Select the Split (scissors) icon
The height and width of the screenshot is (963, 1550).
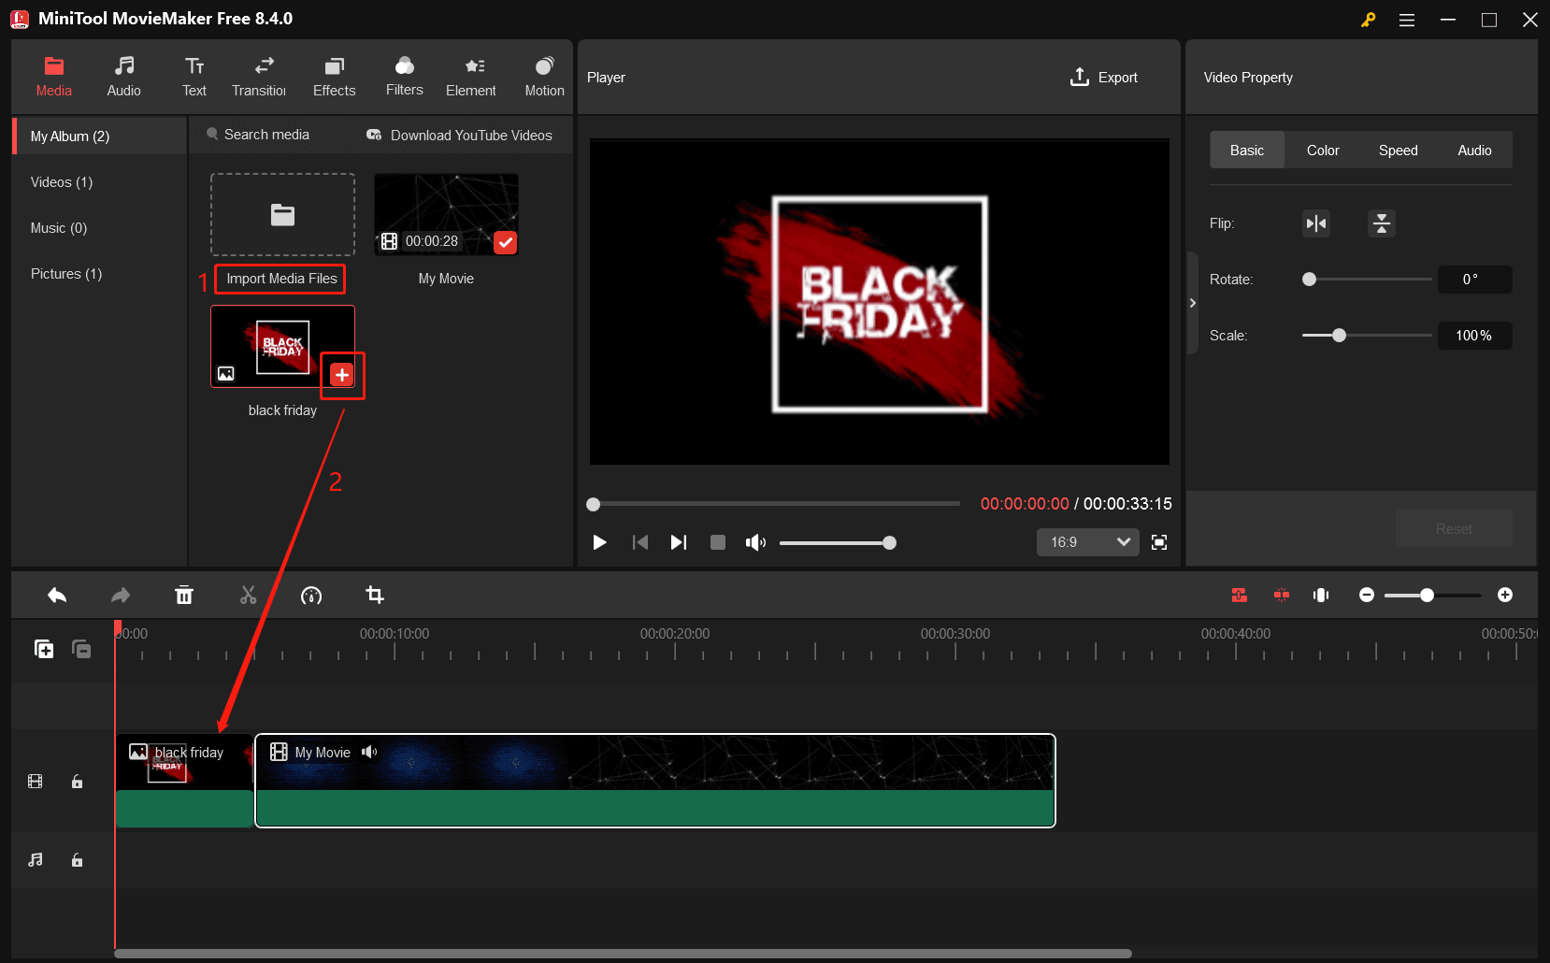click(248, 595)
